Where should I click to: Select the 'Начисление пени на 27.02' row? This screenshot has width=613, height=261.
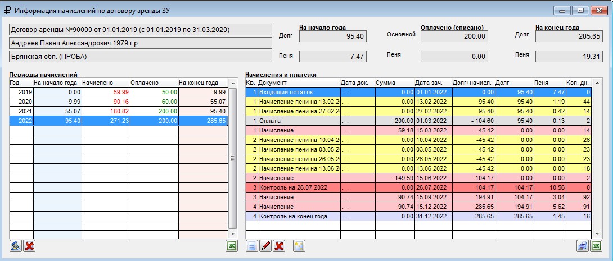418,111
